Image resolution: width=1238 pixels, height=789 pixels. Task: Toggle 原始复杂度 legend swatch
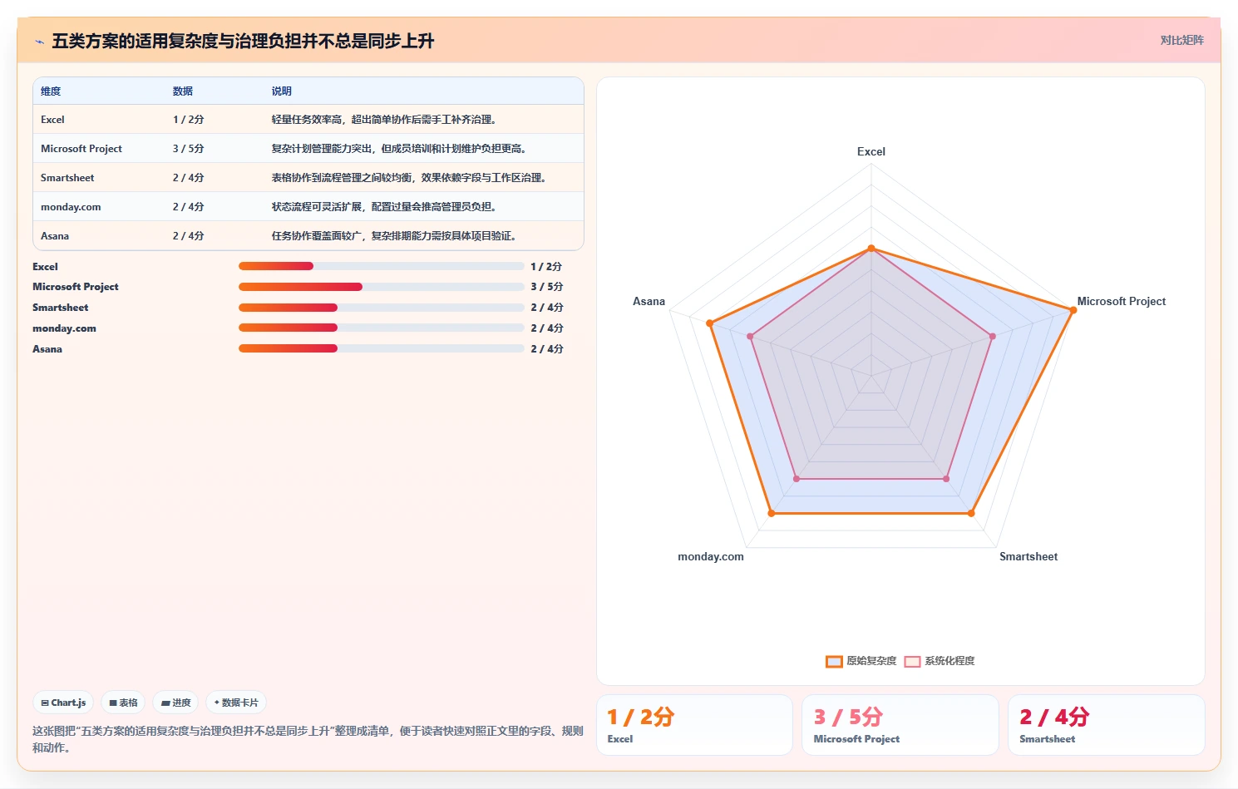tap(834, 661)
